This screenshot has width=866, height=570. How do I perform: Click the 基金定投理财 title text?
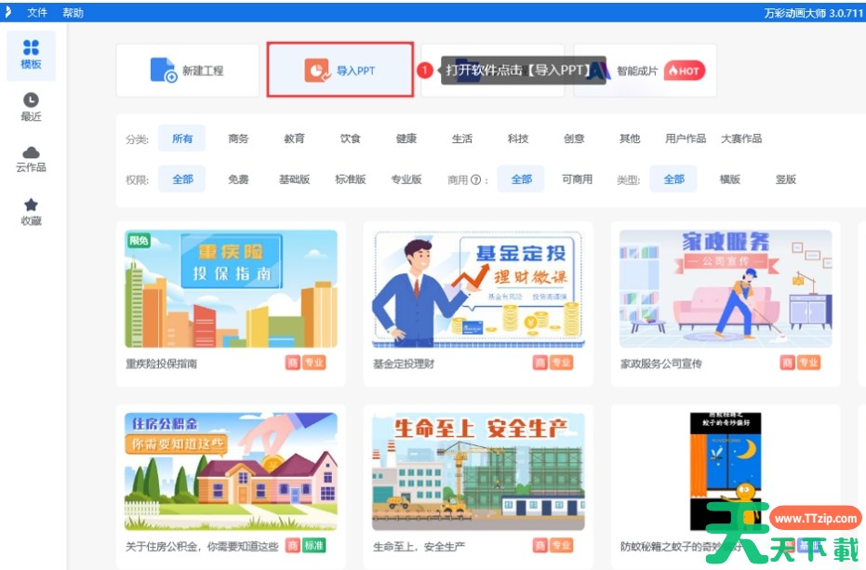pos(404,364)
